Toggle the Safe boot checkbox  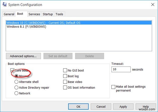pos(12,71)
